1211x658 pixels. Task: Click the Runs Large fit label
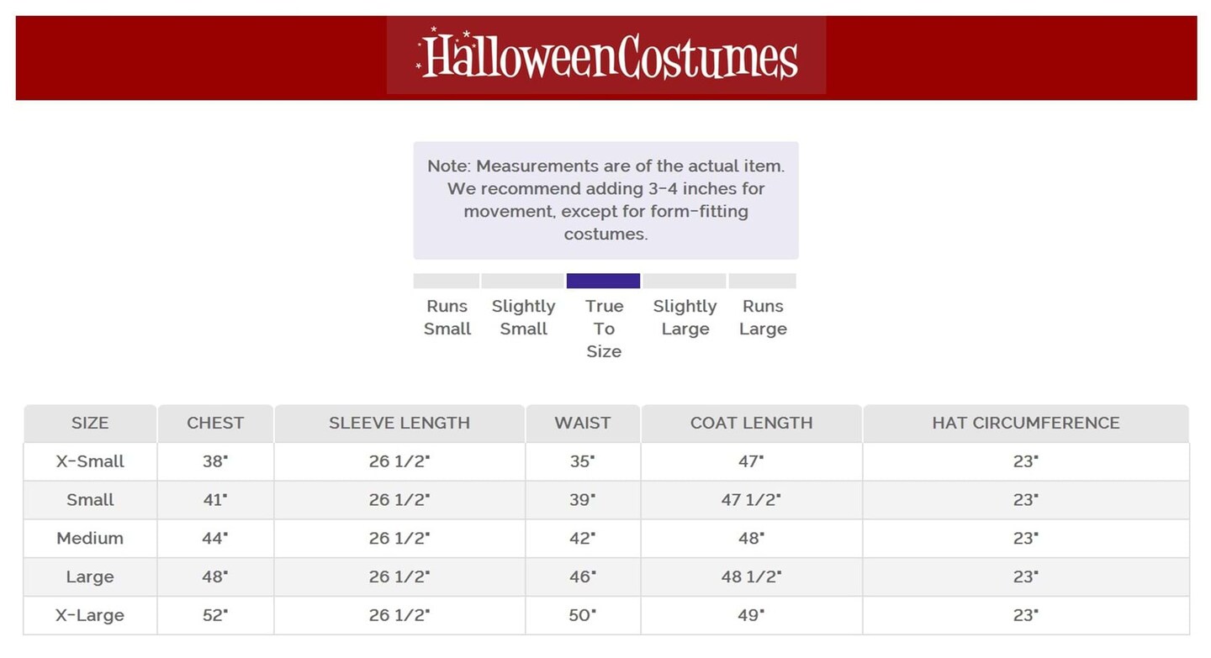click(763, 318)
